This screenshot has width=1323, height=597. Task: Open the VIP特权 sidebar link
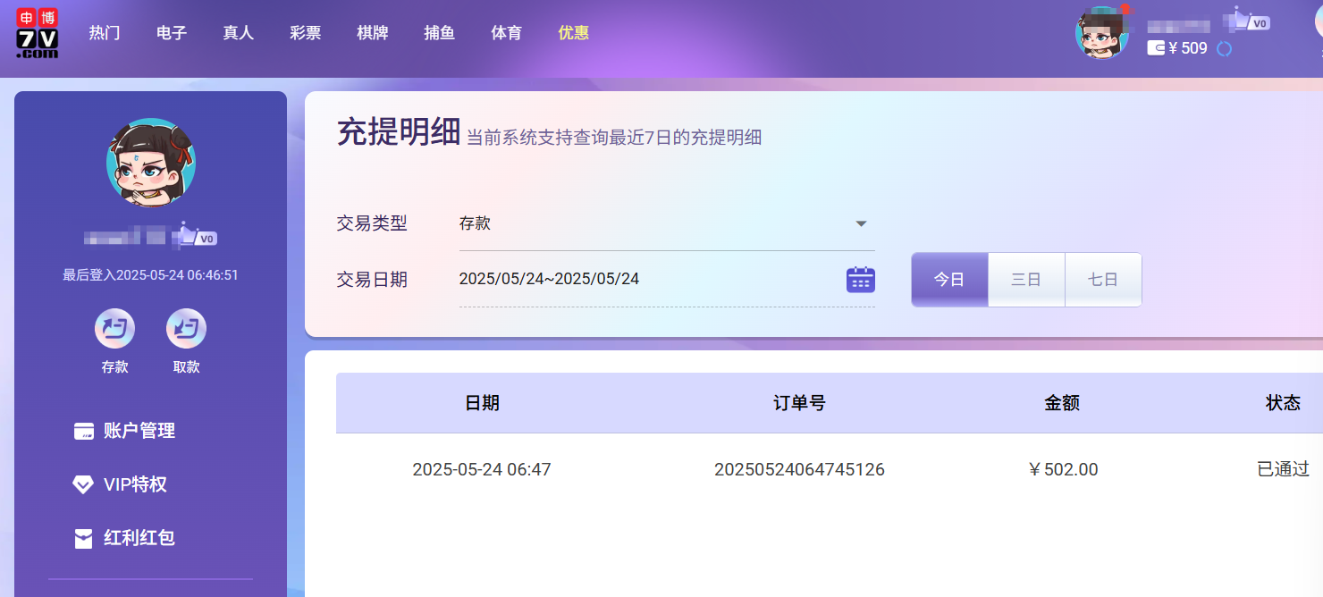(135, 484)
